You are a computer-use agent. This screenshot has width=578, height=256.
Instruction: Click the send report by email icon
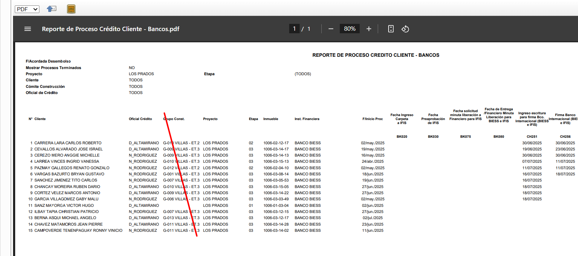(x=52, y=9)
